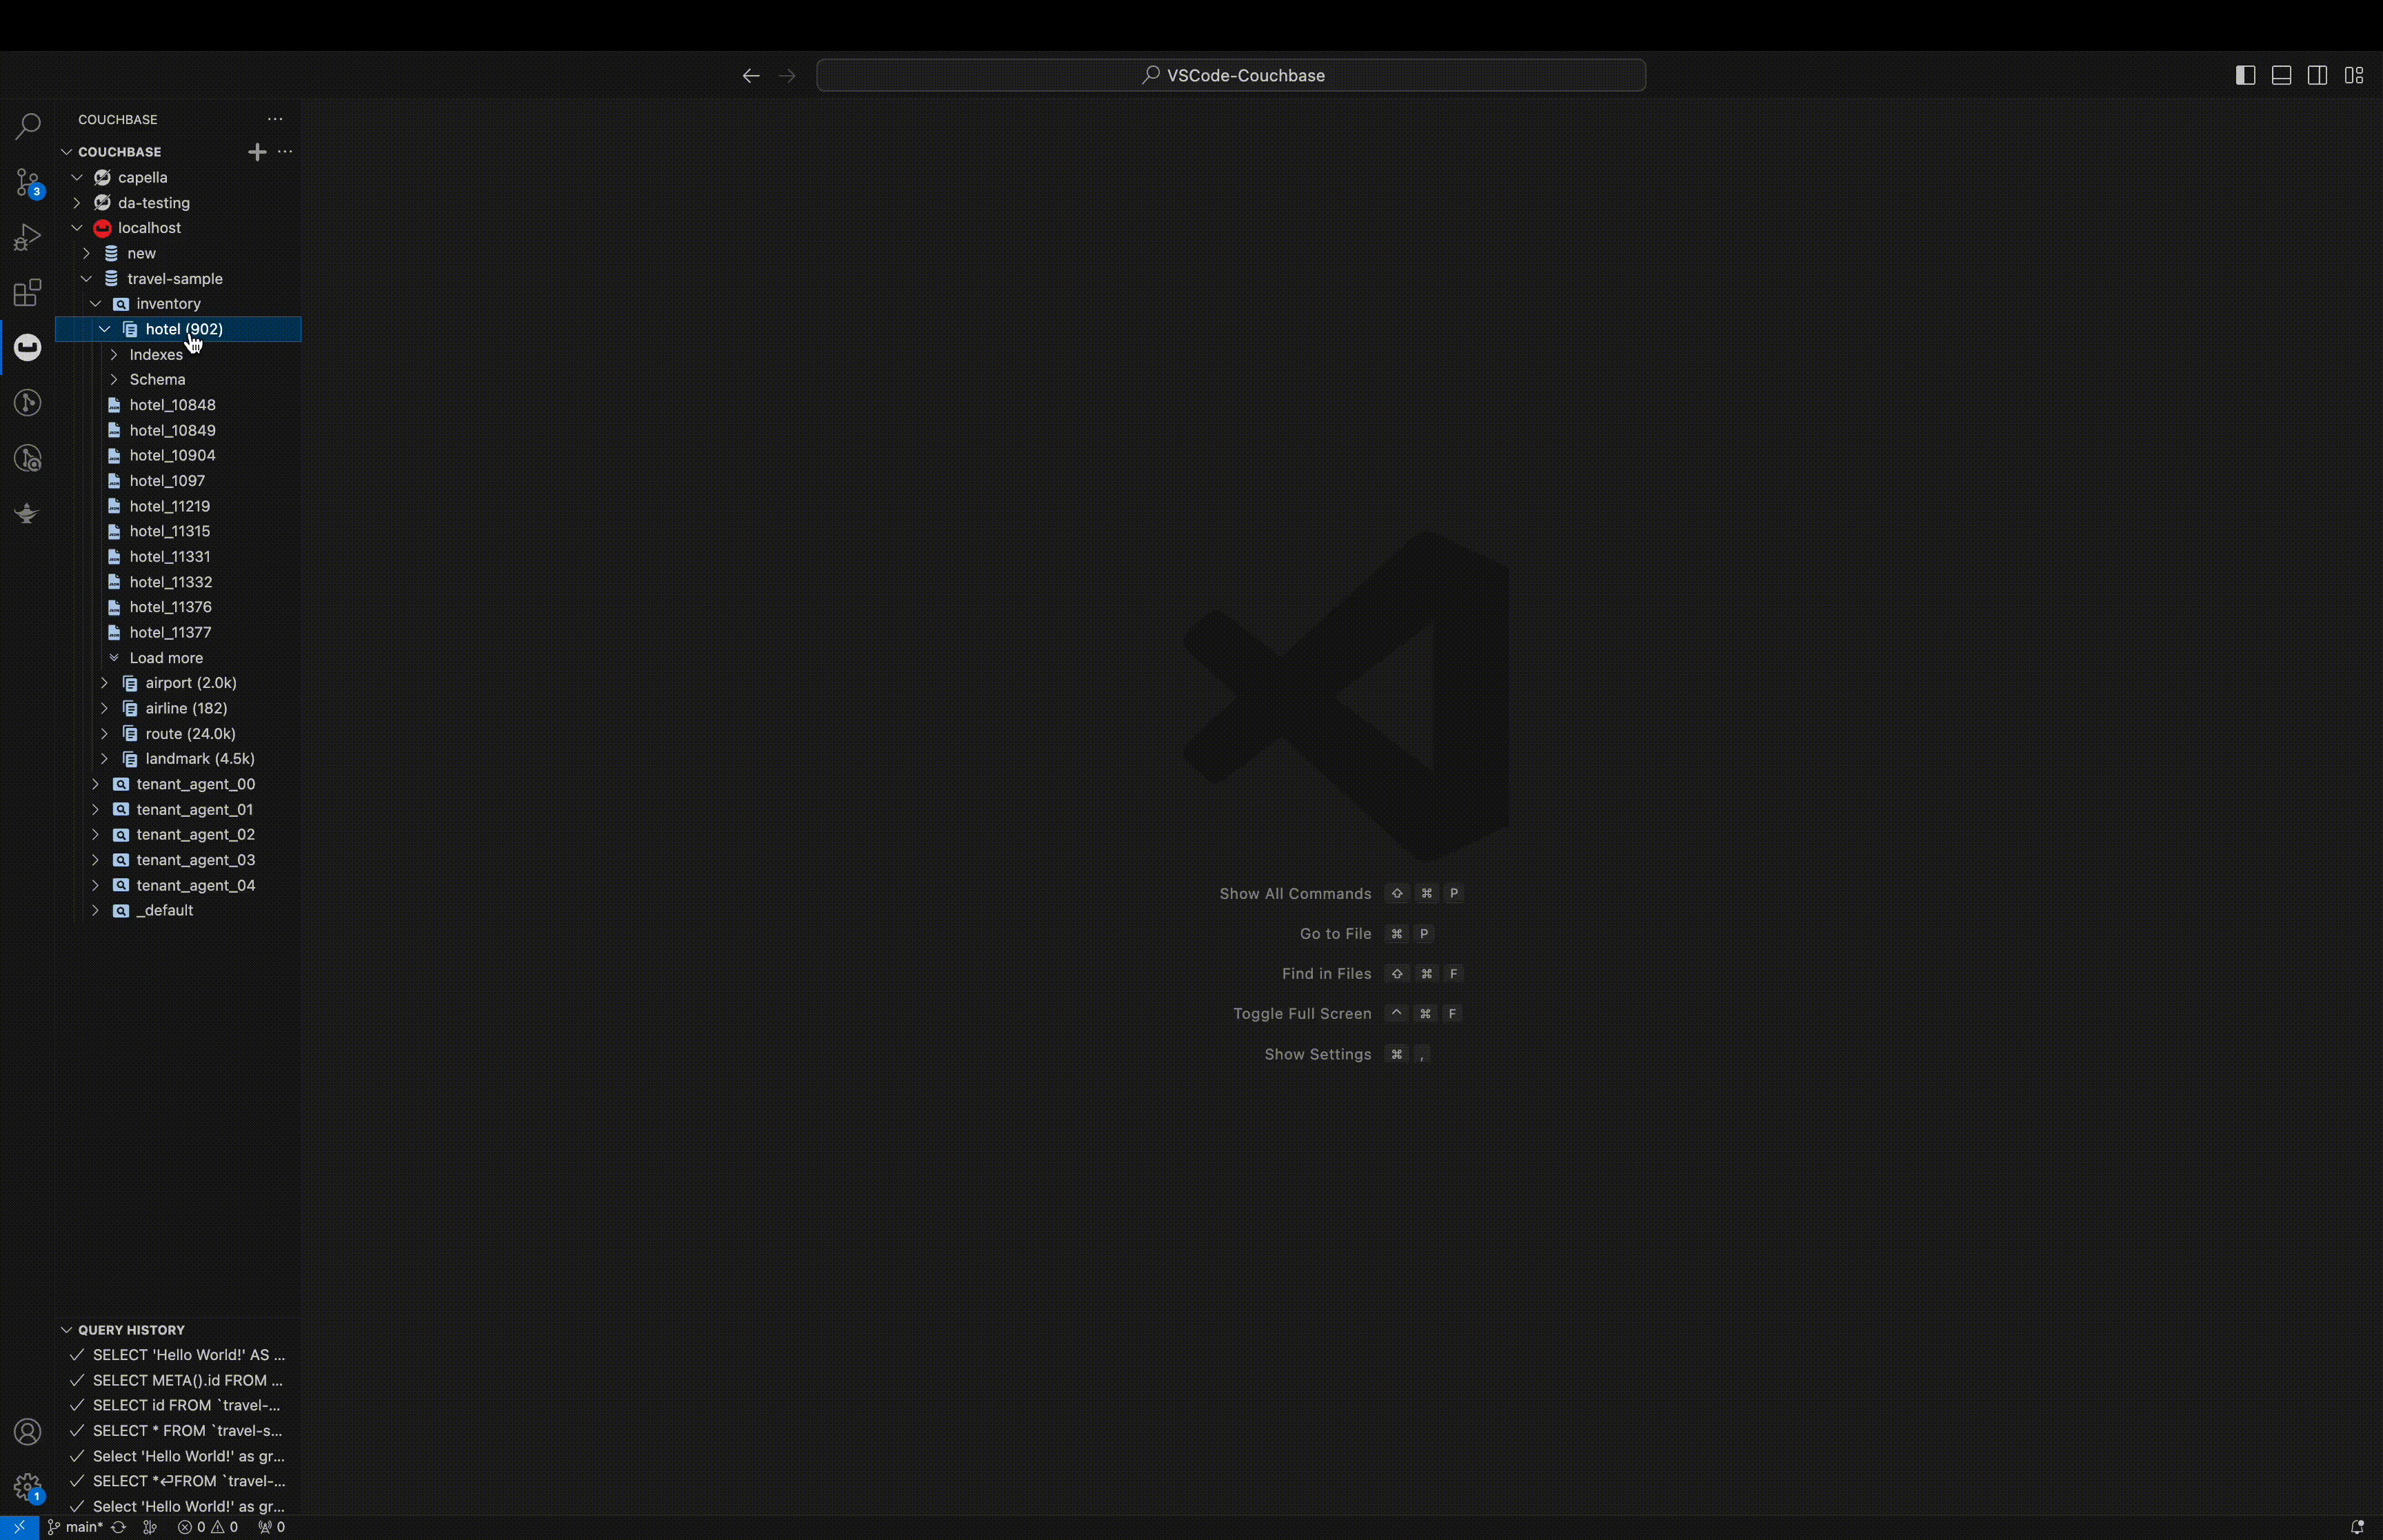
Task: Open the notifications bell icon
Action: pos(2357,1527)
